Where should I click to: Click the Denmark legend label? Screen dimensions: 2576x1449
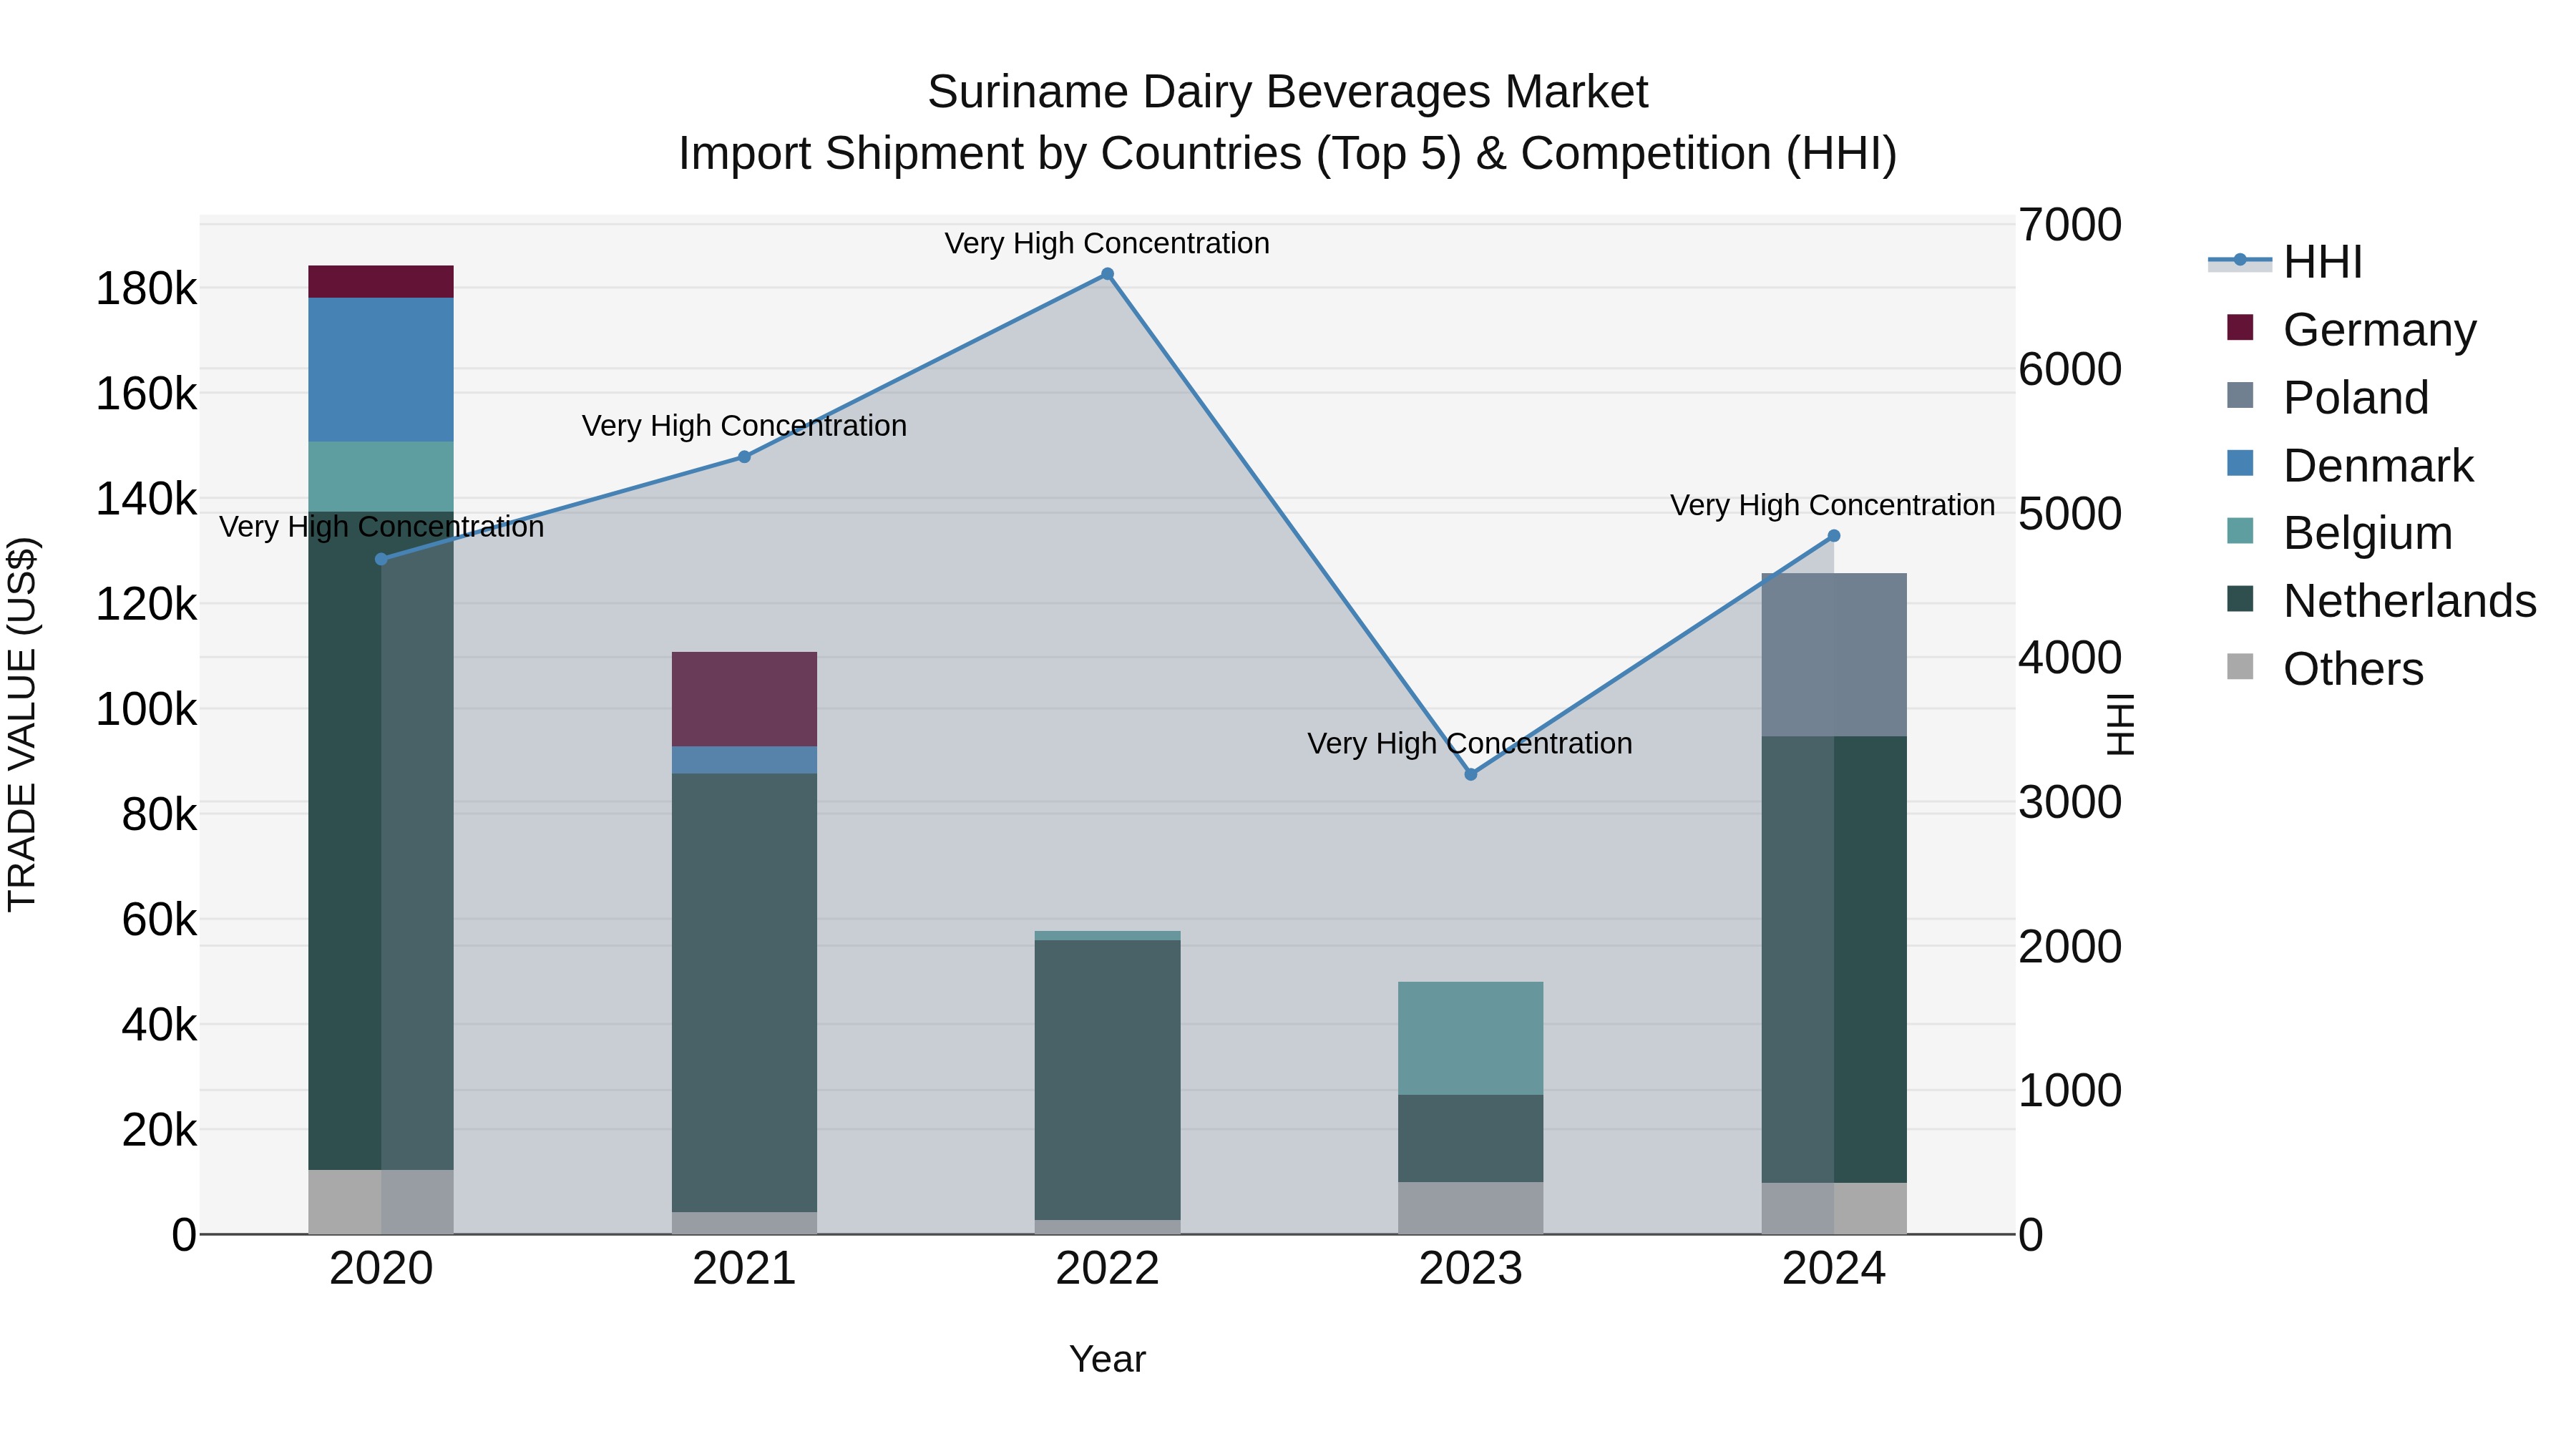2378,466
